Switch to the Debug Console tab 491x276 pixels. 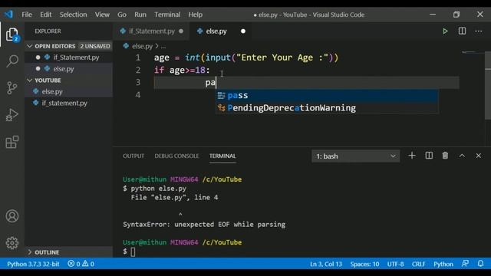point(176,156)
